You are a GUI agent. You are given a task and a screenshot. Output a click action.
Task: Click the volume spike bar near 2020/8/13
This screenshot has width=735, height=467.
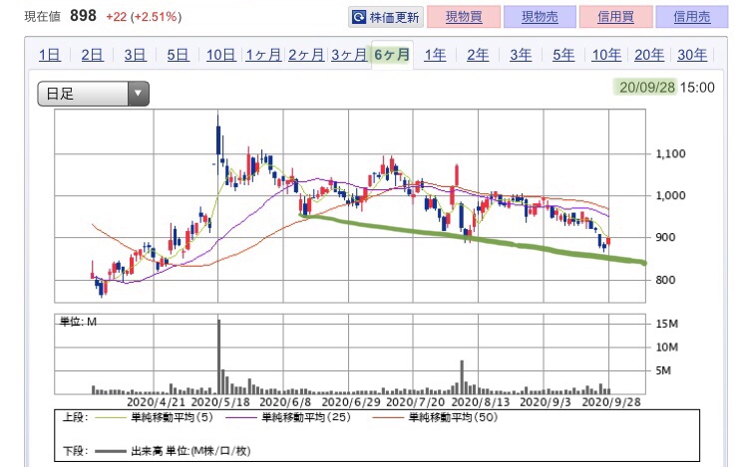[462, 376]
